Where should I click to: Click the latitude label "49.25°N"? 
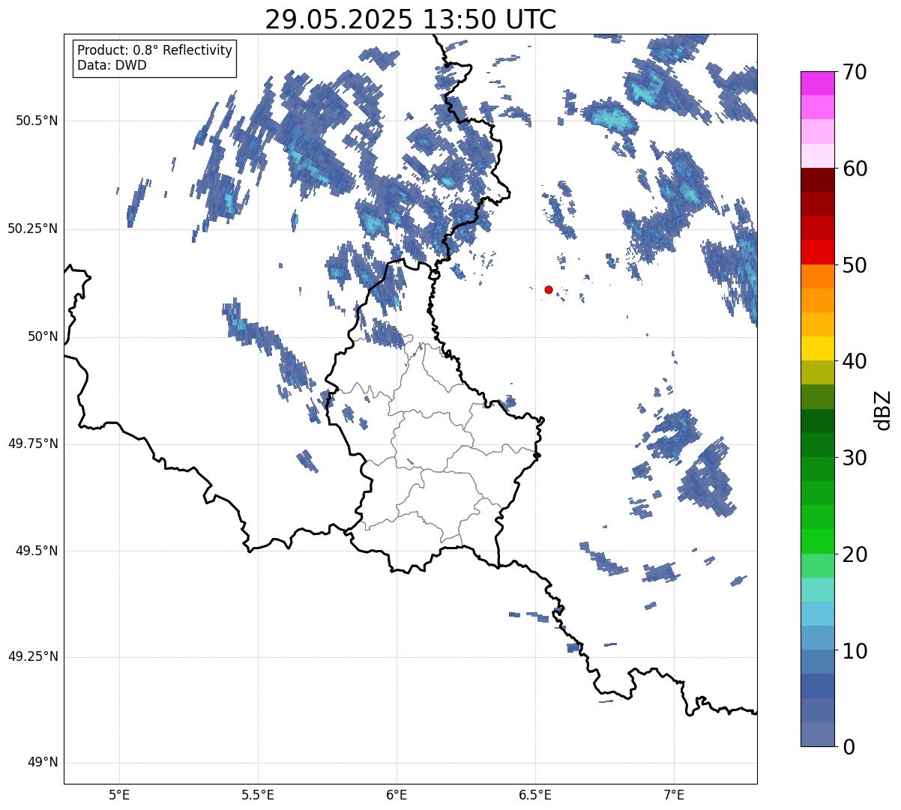tap(32, 657)
